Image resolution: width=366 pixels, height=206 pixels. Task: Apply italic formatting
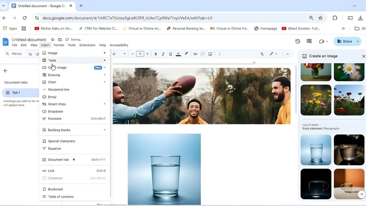pyautogui.click(x=163, y=54)
